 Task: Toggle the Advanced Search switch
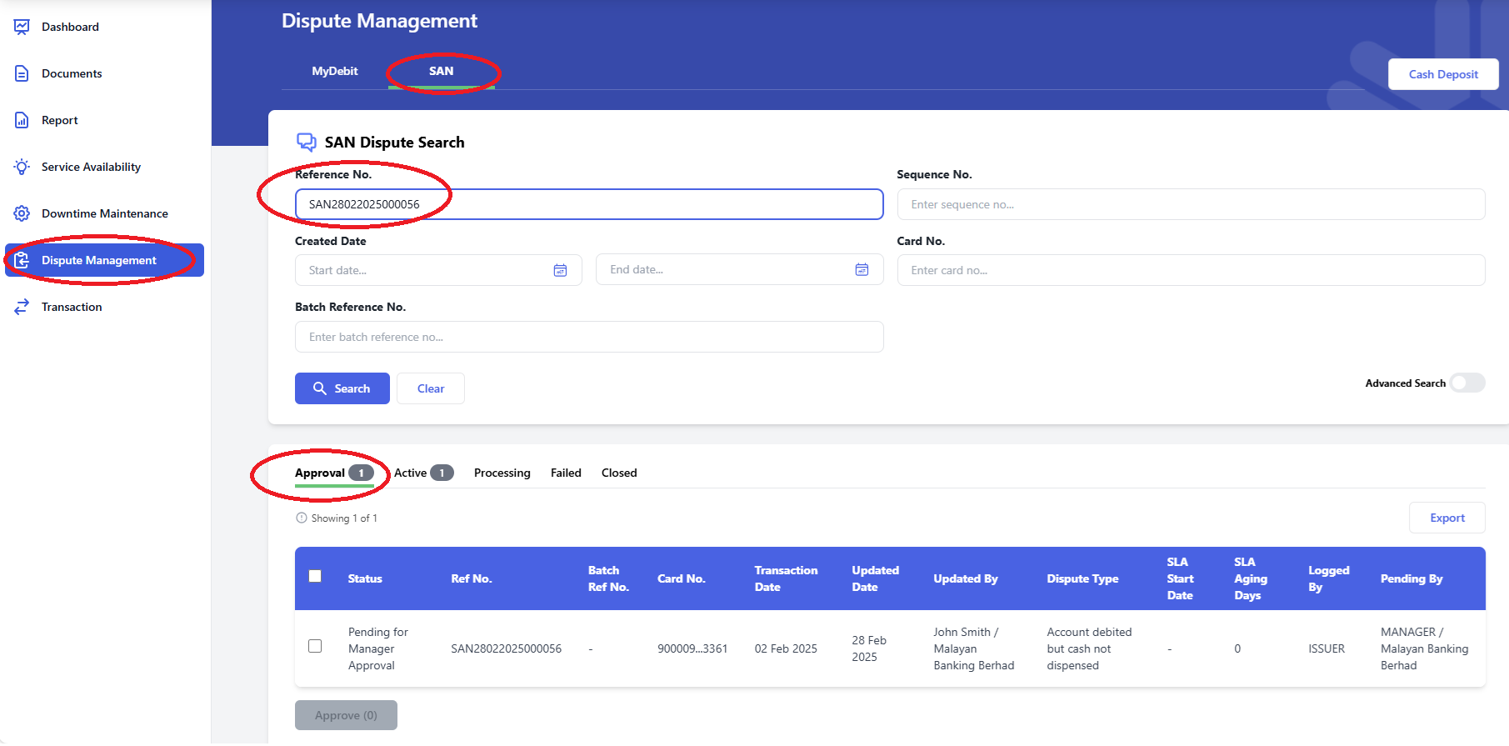coord(1467,383)
